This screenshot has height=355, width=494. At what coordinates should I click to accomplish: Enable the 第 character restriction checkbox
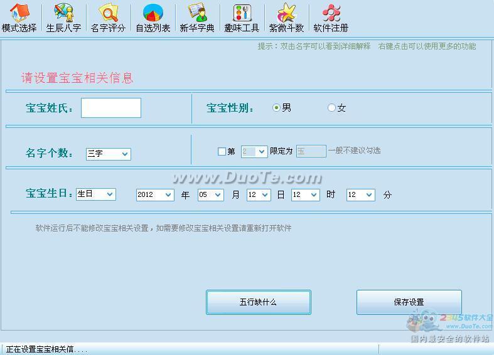point(222,151)
